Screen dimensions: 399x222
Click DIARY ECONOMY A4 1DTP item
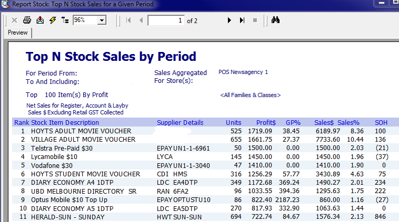72,183
